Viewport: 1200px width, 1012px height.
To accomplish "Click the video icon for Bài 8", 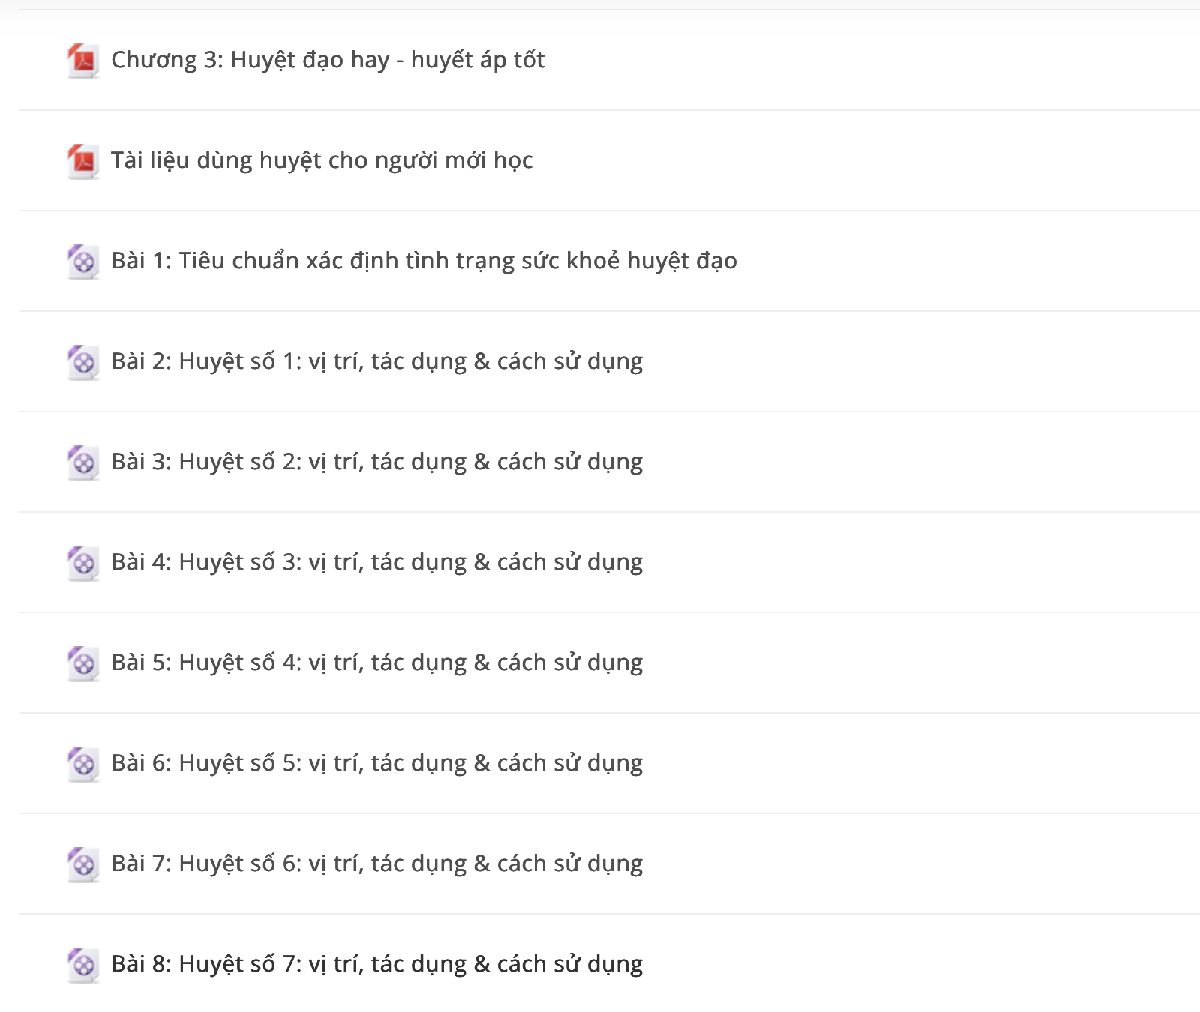I will [x=83, y=966].
